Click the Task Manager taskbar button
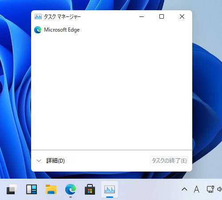 pos(110,189)
